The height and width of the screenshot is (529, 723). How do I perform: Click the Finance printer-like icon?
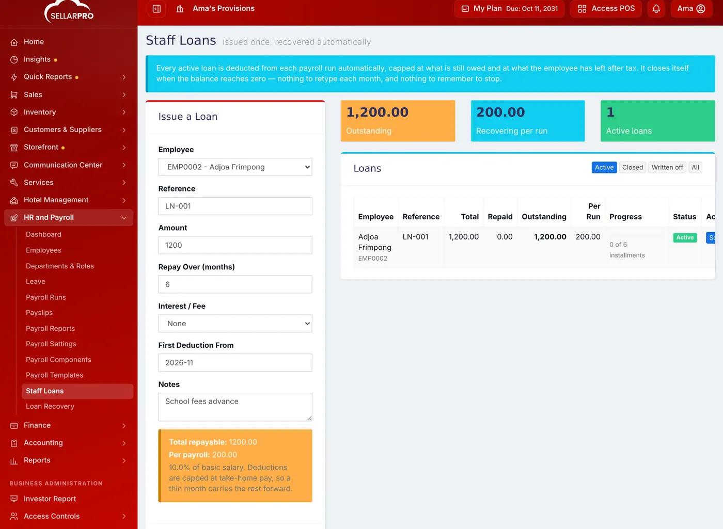click(14, 426)
